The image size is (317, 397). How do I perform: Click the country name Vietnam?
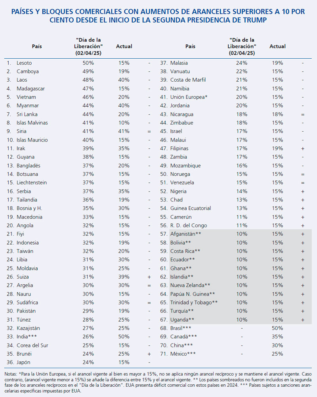pyautogui.click(x=26, y=97)
